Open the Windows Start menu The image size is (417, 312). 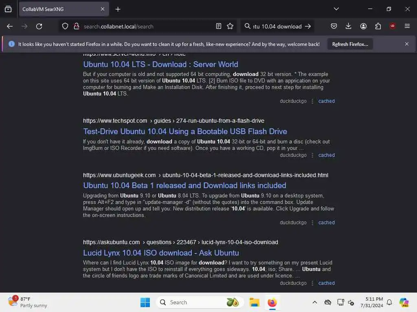(145, 302)
